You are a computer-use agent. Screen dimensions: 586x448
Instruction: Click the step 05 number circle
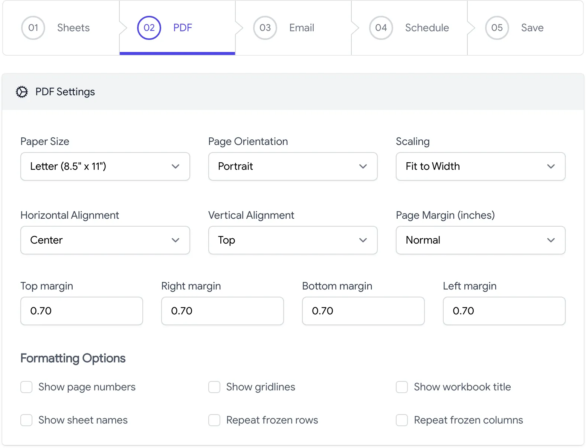click(x=497, y=28)
